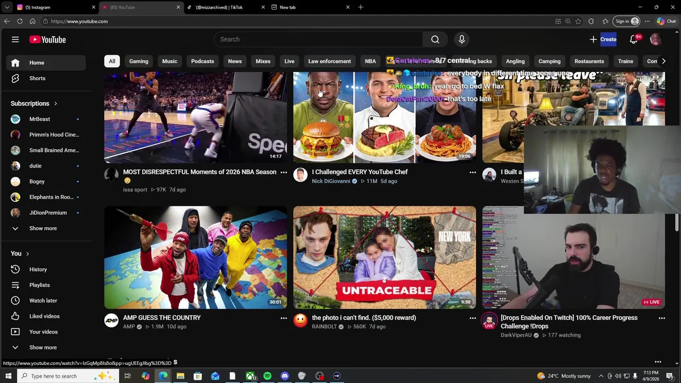
Task: Start voice search with microphone icon
Action: pos(462,39)
